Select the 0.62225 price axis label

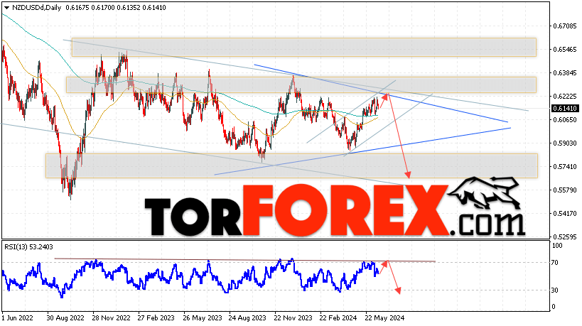pyautogui.click(x=565, y=97)
